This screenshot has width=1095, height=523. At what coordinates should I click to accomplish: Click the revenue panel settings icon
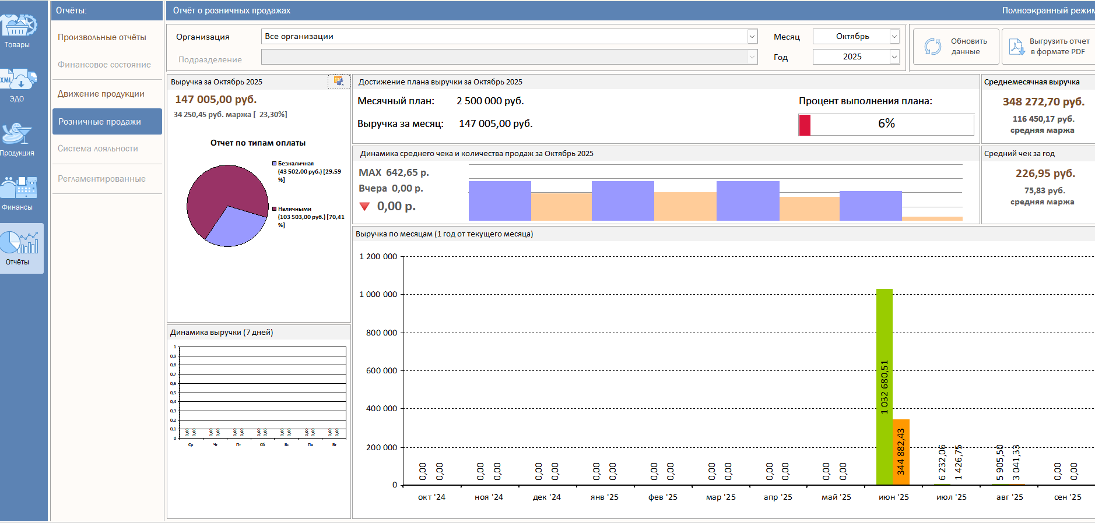coord(339,82)
